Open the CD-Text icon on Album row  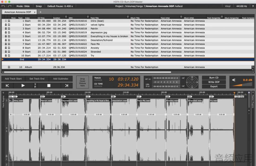pos(9,67)
